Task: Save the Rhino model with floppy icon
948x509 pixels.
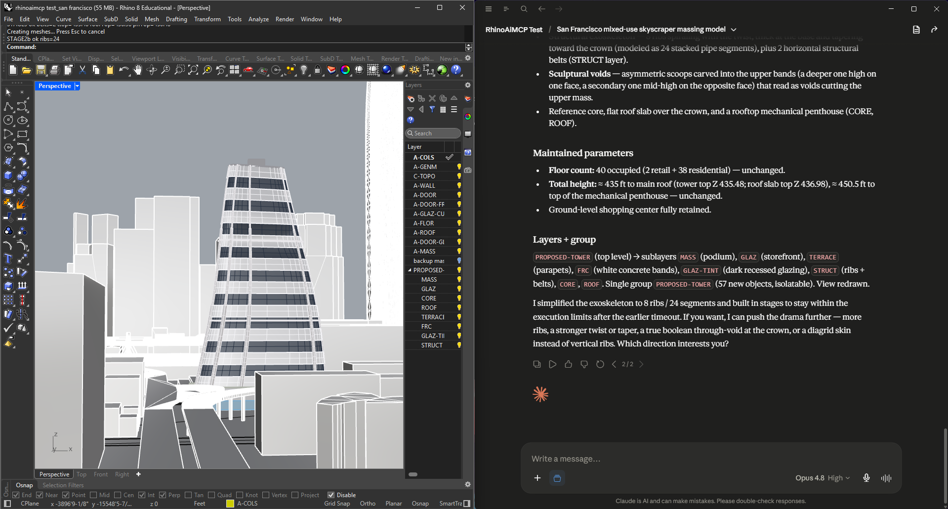Action: pos(41,70)
